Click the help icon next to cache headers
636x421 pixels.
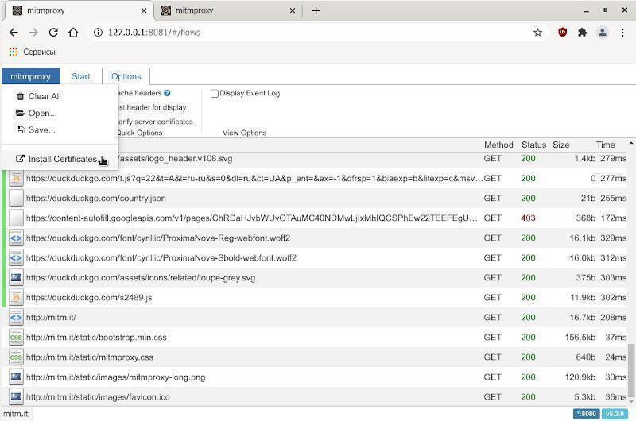167,93
